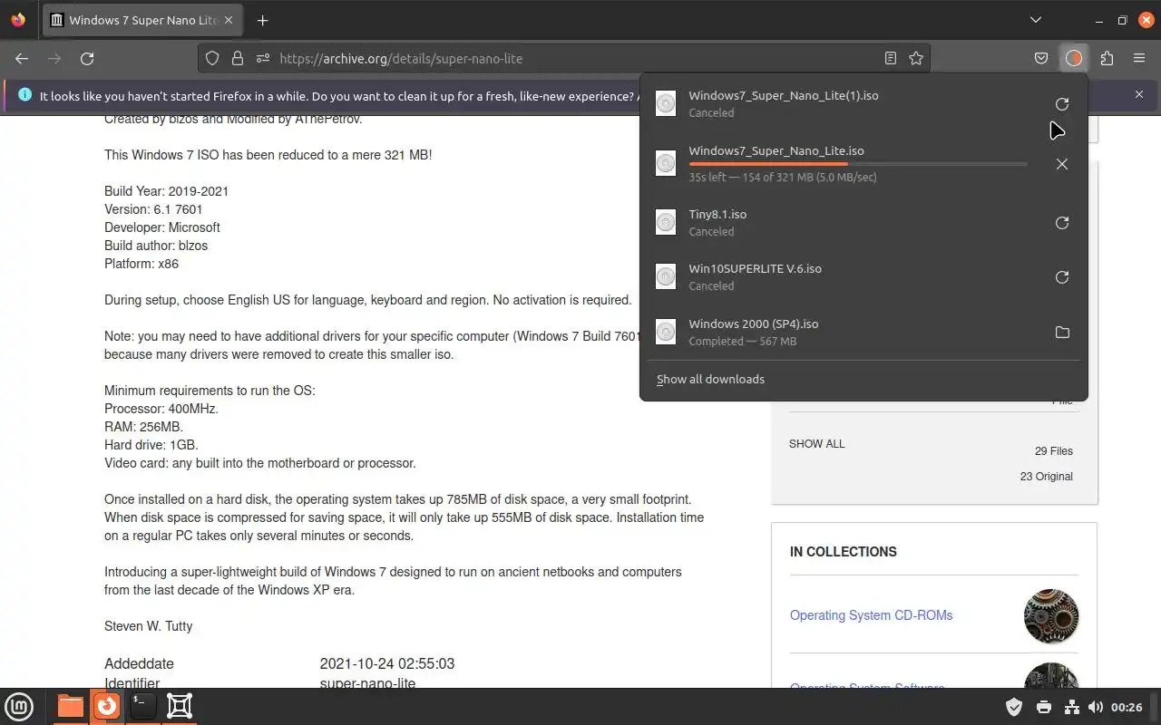Click the IN COLLECTIONS heading
The width and height of the screenshot is (1161, 725).
pyautogui.click(x=844, y=552)
